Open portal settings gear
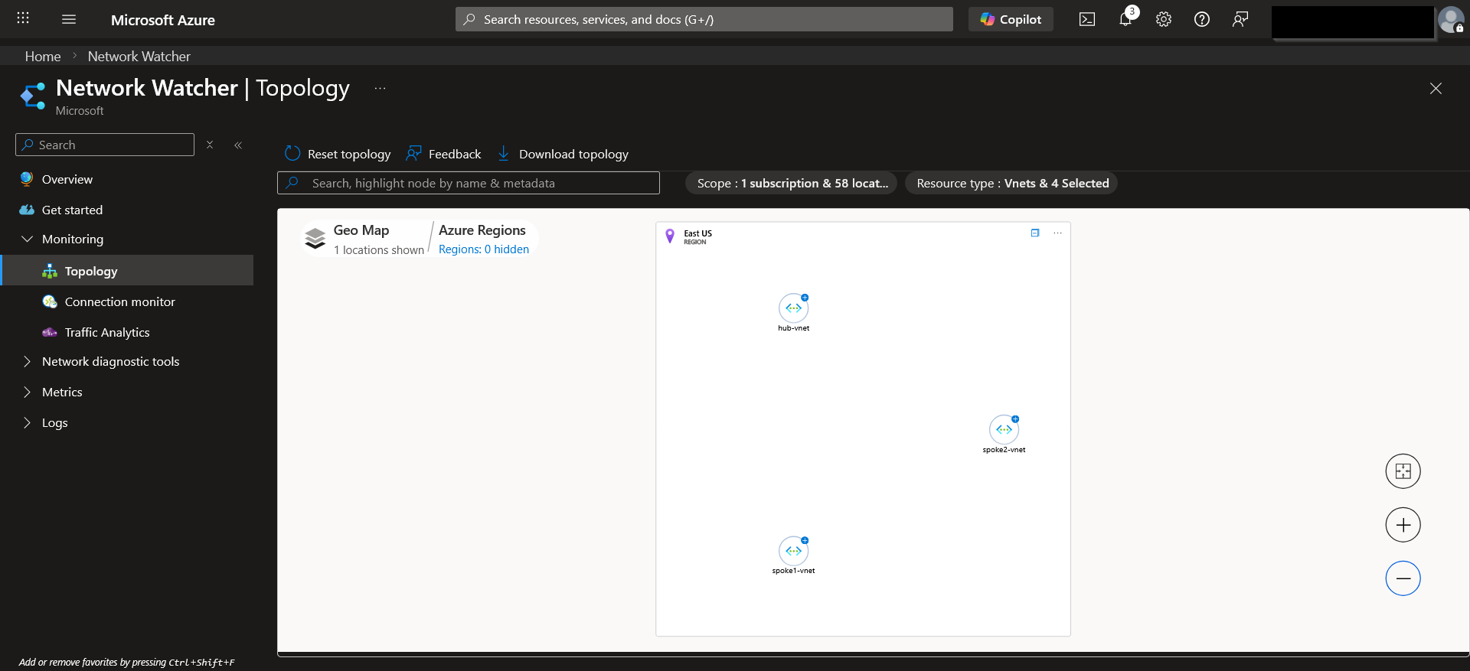 (1164, 20)
